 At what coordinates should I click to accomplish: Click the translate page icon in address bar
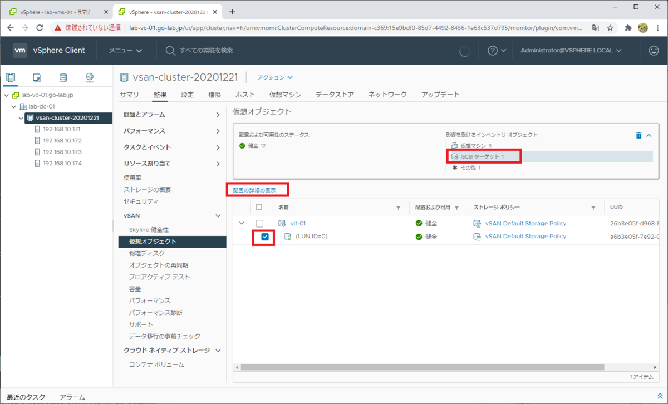coord(596,28)
